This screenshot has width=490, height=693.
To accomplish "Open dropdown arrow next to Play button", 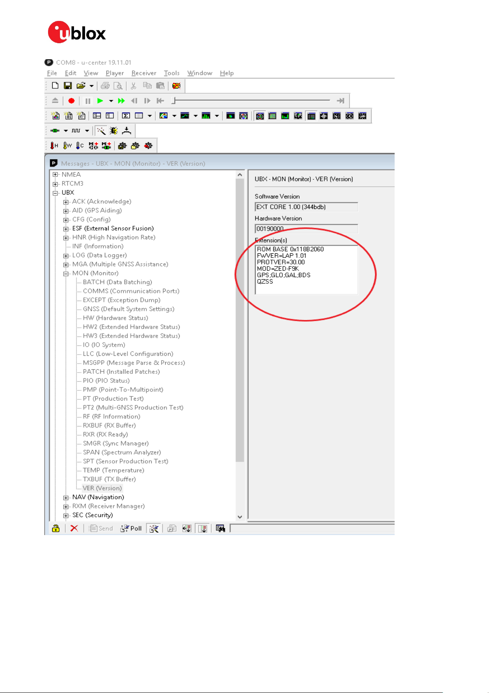I will pyautogui.click(x=111, y=101).
